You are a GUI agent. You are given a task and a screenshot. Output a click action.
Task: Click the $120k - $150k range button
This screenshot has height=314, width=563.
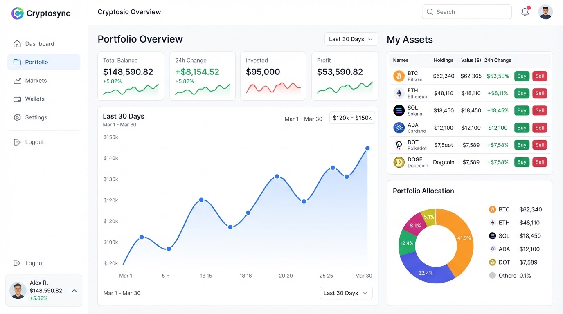click(x=352, y=118)
